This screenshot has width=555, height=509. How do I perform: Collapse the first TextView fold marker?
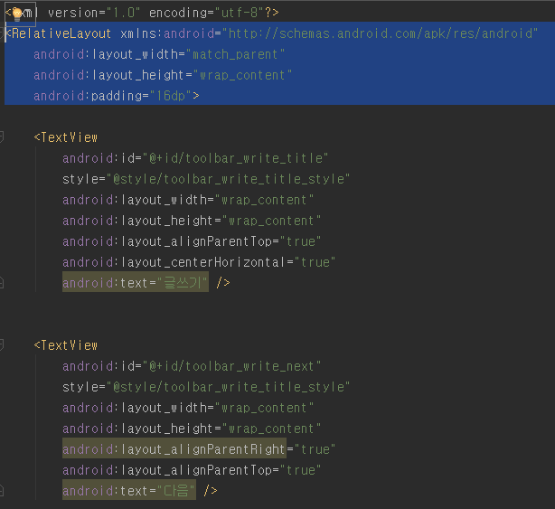[2, 137]
